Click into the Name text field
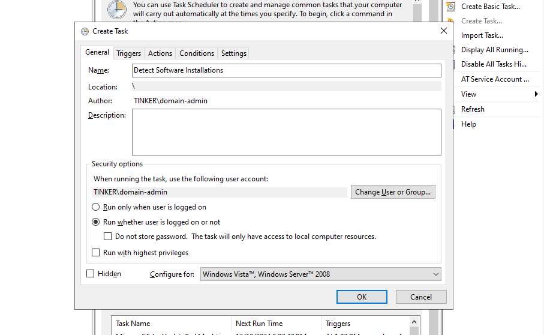 (x=287, y=70)
